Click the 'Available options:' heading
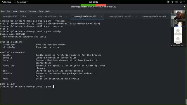 12,42
